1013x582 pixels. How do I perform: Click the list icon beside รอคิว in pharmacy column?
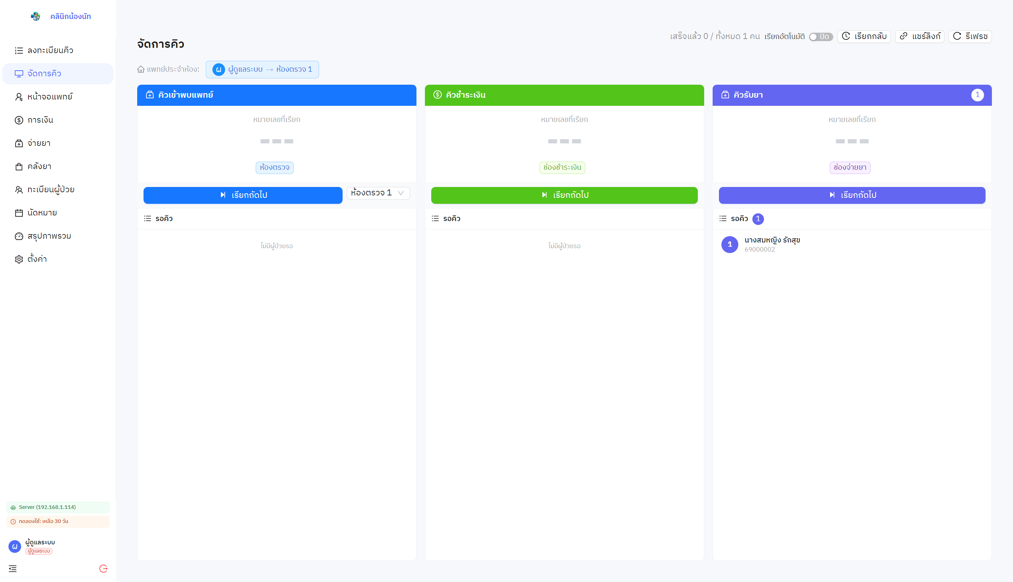[x=723, y=219]
